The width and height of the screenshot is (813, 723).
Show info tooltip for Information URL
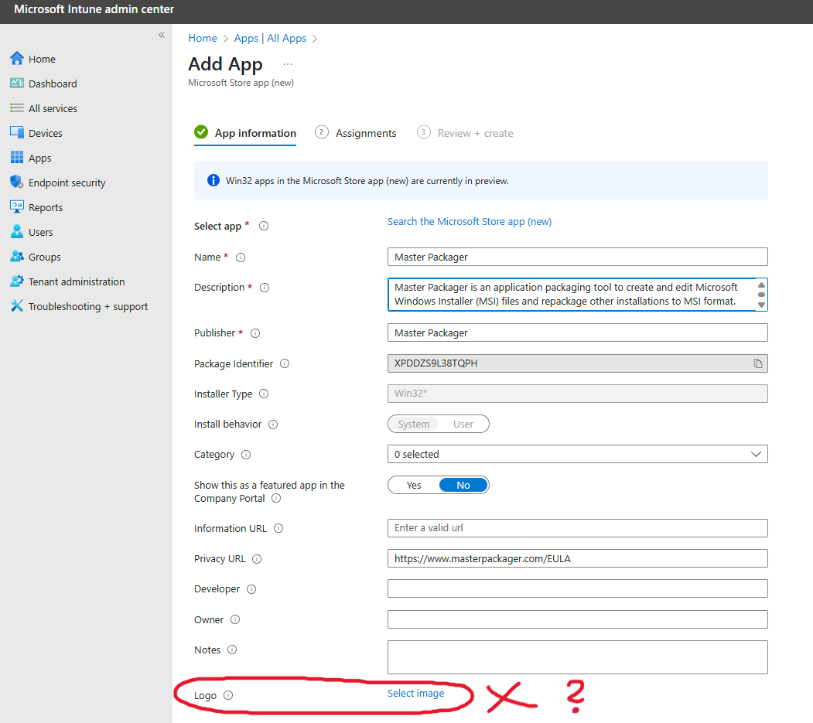pyautogui.click(x=278, y=529)
